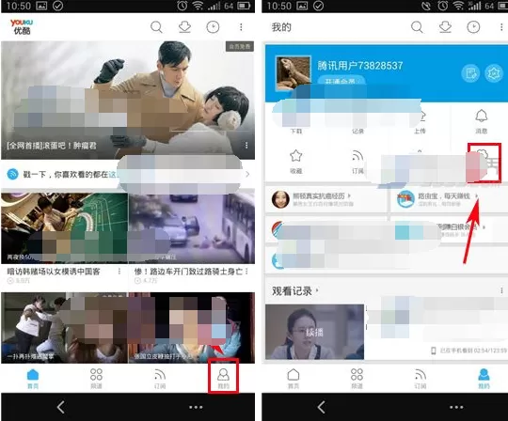The width and height of the screenshot is (508, 421).
Task: Open the 滚蛋吧！肿瘤君 banner video
Action: [128, 100]
